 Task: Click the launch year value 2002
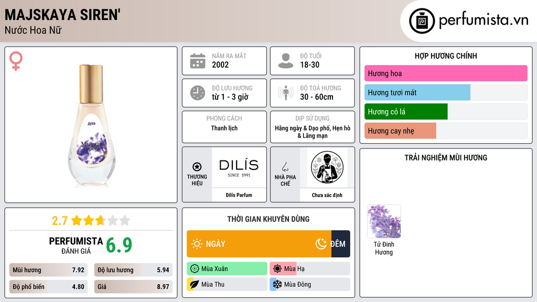click(x=220, y=64)
